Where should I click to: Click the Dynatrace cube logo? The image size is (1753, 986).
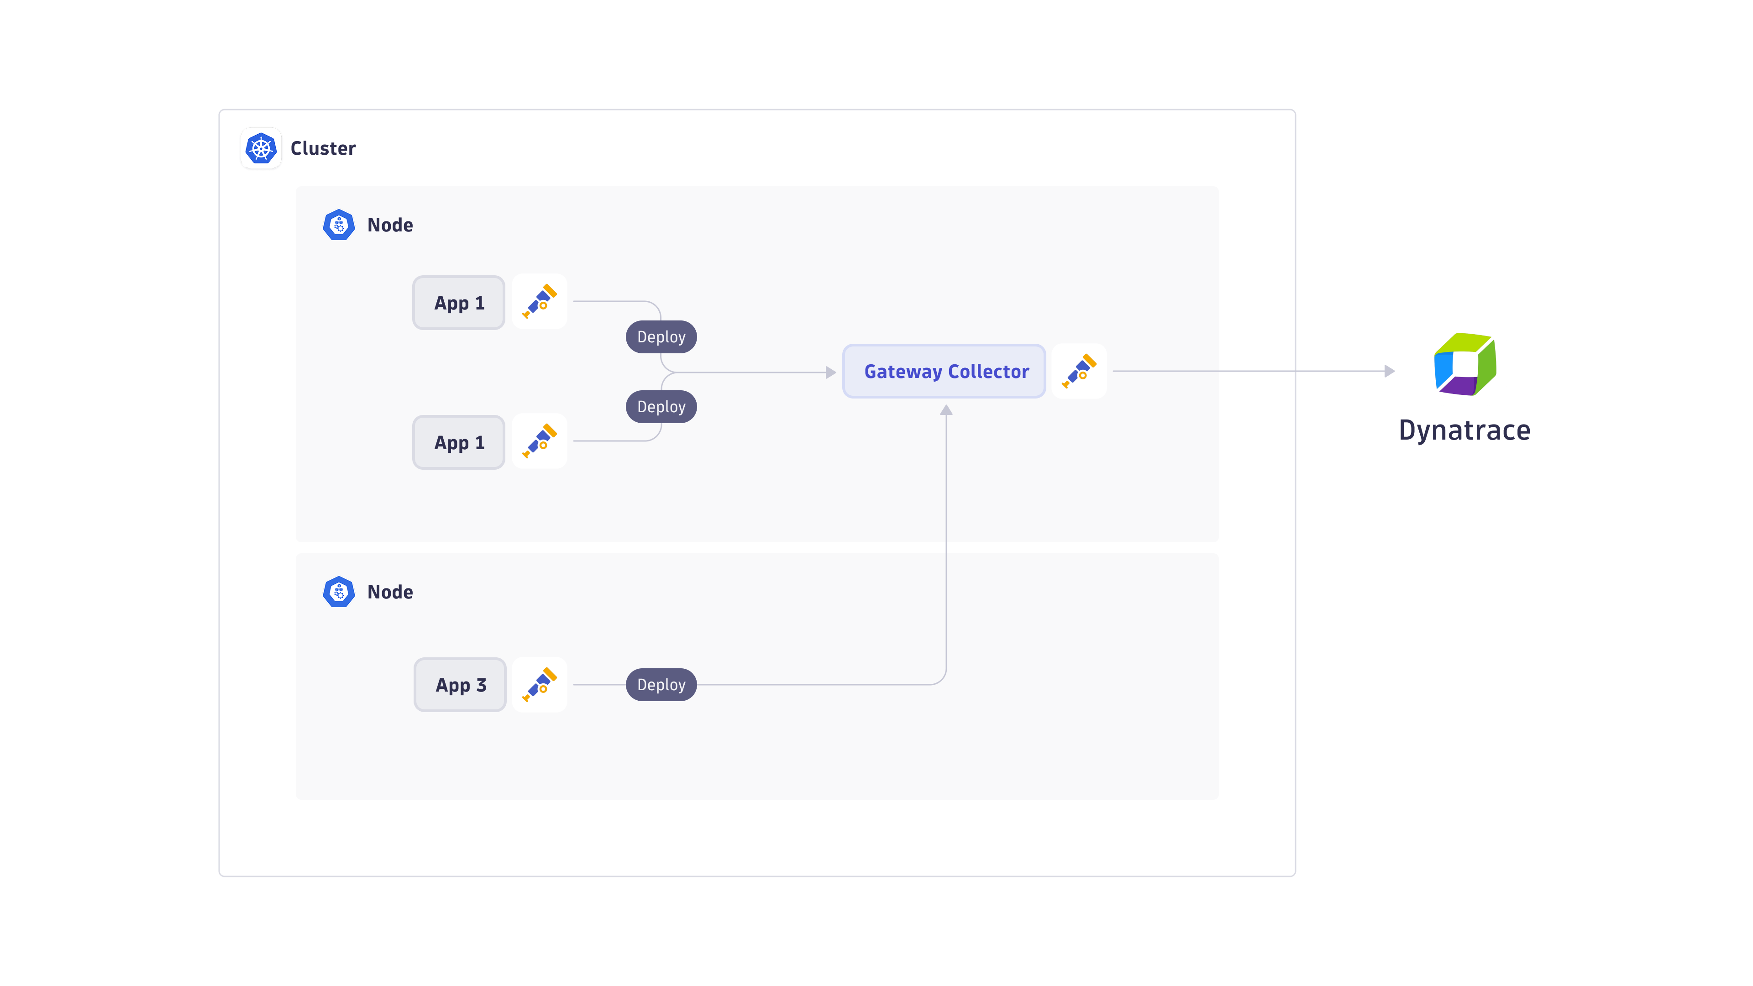pyautogui.click(x=1464, y=364)
